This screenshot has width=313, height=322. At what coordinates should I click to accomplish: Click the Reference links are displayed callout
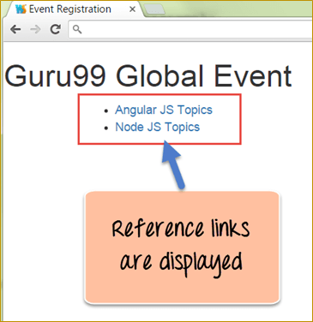click(x=182, y=247)
